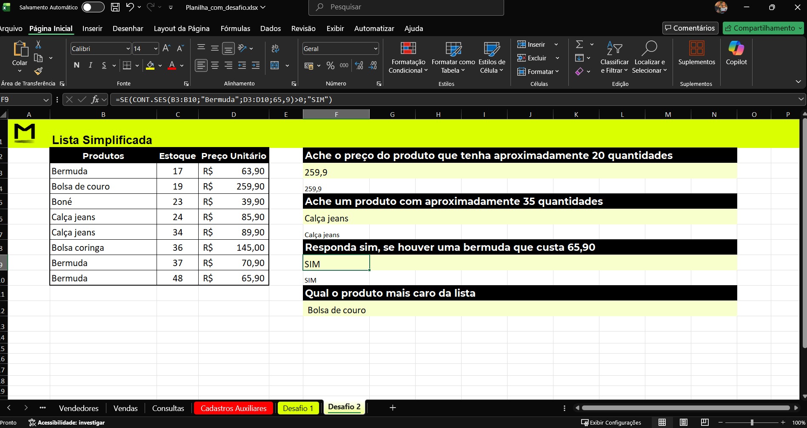Click the Copy icon
The image size is (807, 428).
[x=38, y=58]
